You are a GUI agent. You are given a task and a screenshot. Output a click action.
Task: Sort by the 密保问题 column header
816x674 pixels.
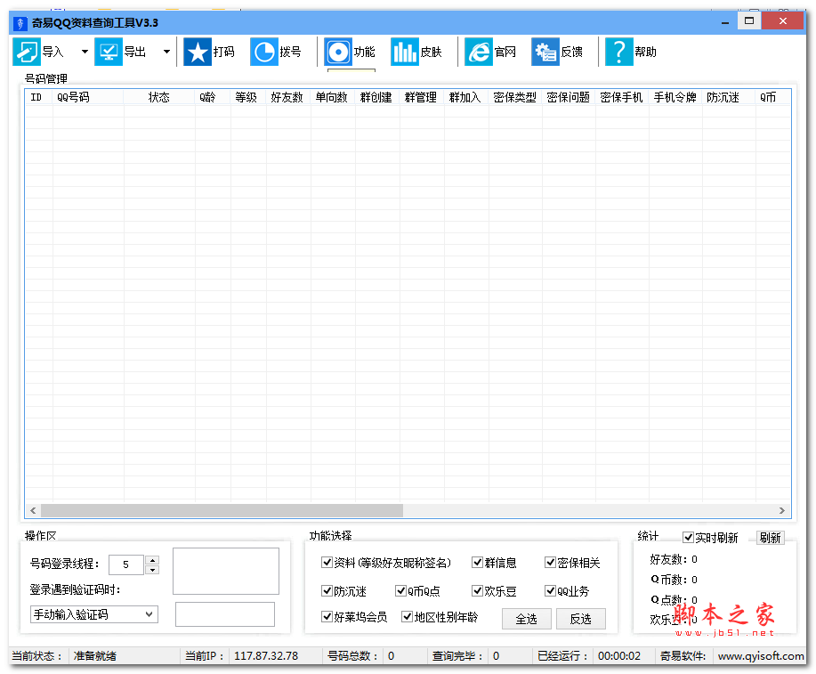point(569,97)
